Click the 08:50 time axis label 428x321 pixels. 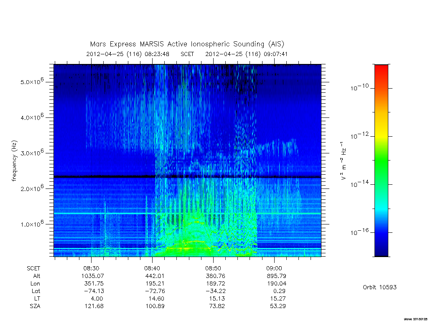pos(213,268)
